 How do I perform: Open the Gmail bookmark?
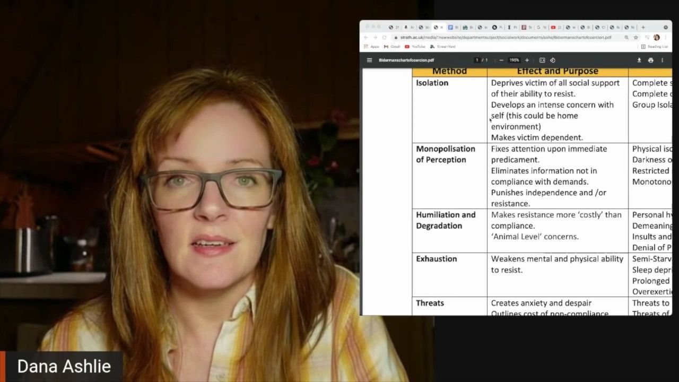pos(393,47)
